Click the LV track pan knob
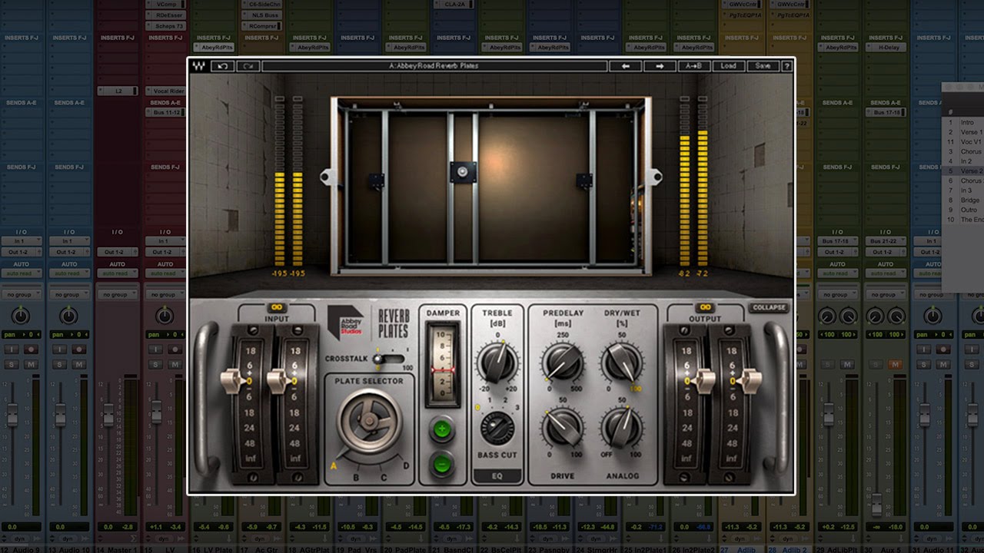 tap(164, 316)
